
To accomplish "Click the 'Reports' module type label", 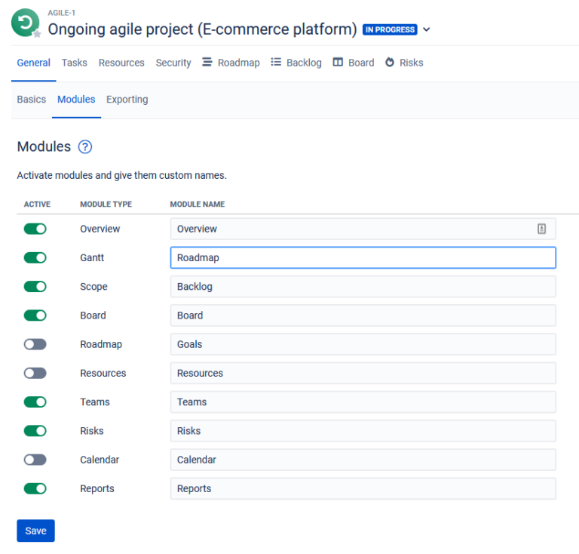I will (97, 488).
